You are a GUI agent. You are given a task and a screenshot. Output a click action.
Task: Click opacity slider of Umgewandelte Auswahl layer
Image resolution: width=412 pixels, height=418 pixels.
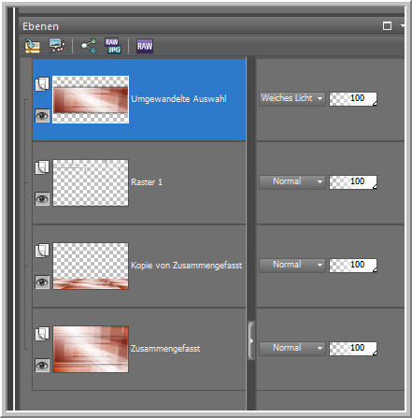pyautogui.click(x=353, y=98)
